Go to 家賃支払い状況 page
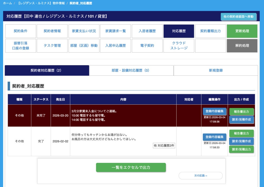Screen dimensions: 264x187 tap(84, 31)
